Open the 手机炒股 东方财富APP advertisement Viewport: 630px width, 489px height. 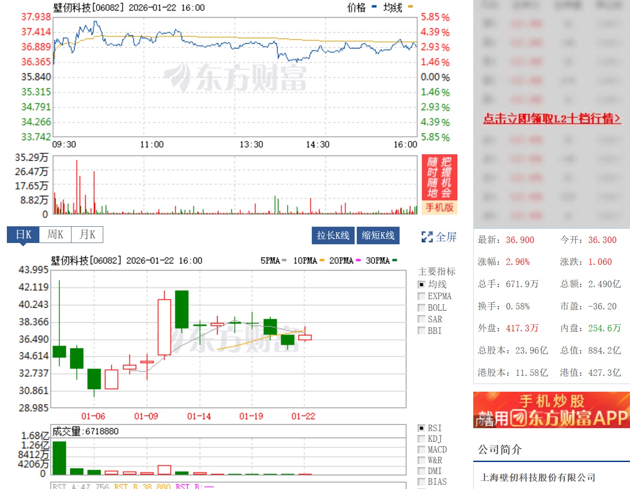click(x=552, y=410)
